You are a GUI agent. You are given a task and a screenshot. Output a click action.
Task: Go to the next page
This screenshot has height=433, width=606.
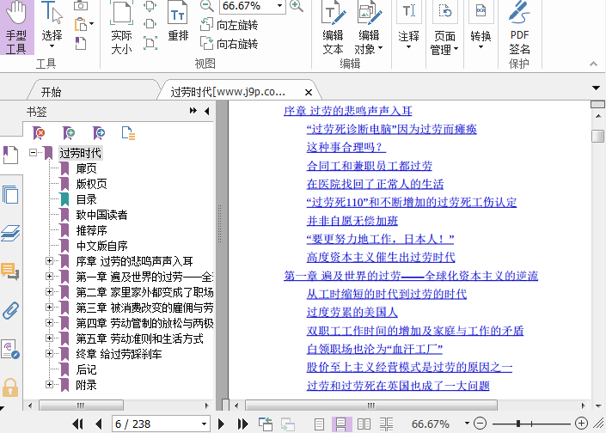pyautogui.click(x=221, y=424)
